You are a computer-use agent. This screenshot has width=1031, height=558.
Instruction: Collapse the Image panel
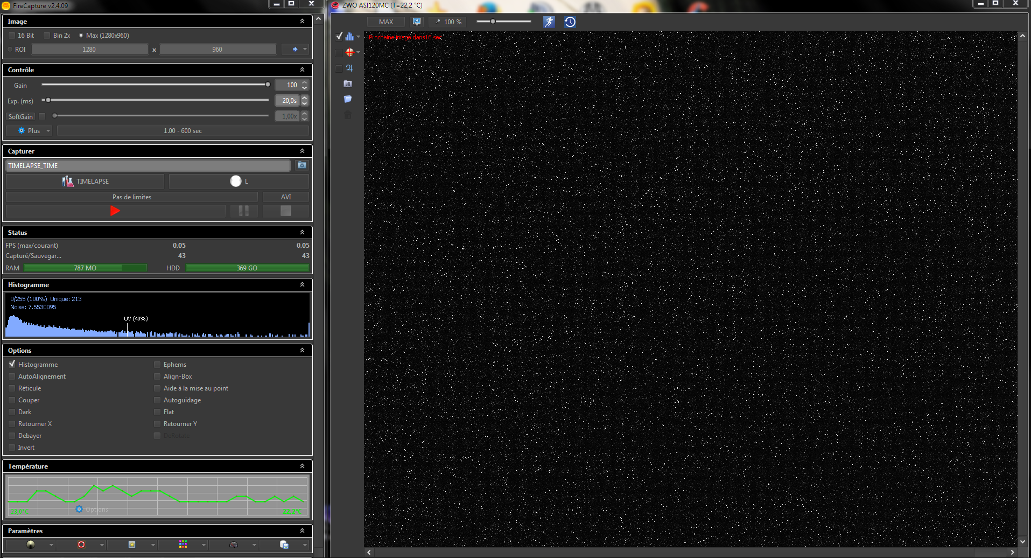302,22
